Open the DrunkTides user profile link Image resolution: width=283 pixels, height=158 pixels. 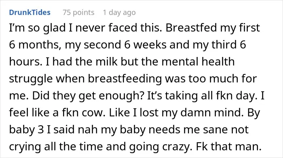[30, 13]
